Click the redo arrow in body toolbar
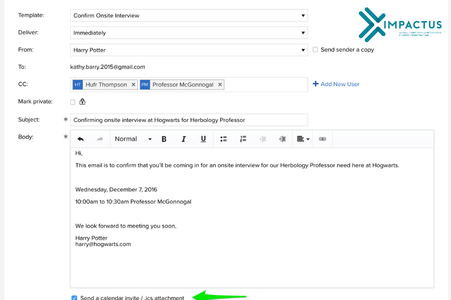 tap(100, 139)
